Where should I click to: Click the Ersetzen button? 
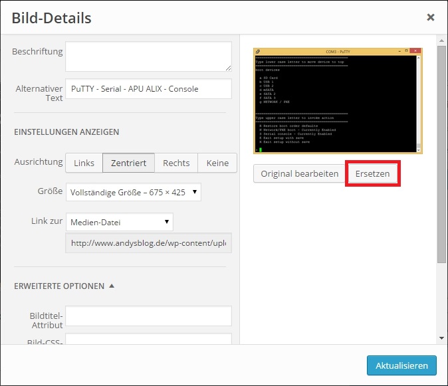373,174
